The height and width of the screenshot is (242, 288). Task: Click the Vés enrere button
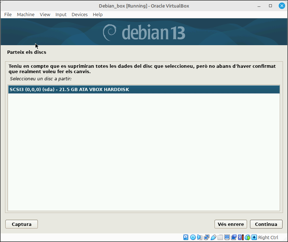(x=231, y=224)
